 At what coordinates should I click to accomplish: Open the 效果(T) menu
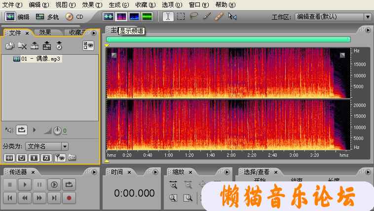pos(92,4)
